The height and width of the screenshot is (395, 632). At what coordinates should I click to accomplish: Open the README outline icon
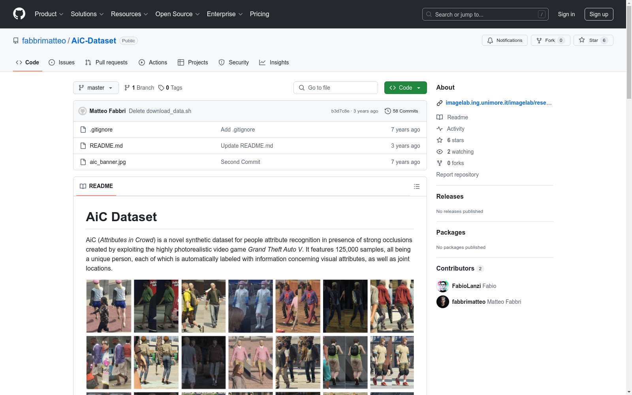(x=417, y=186)
